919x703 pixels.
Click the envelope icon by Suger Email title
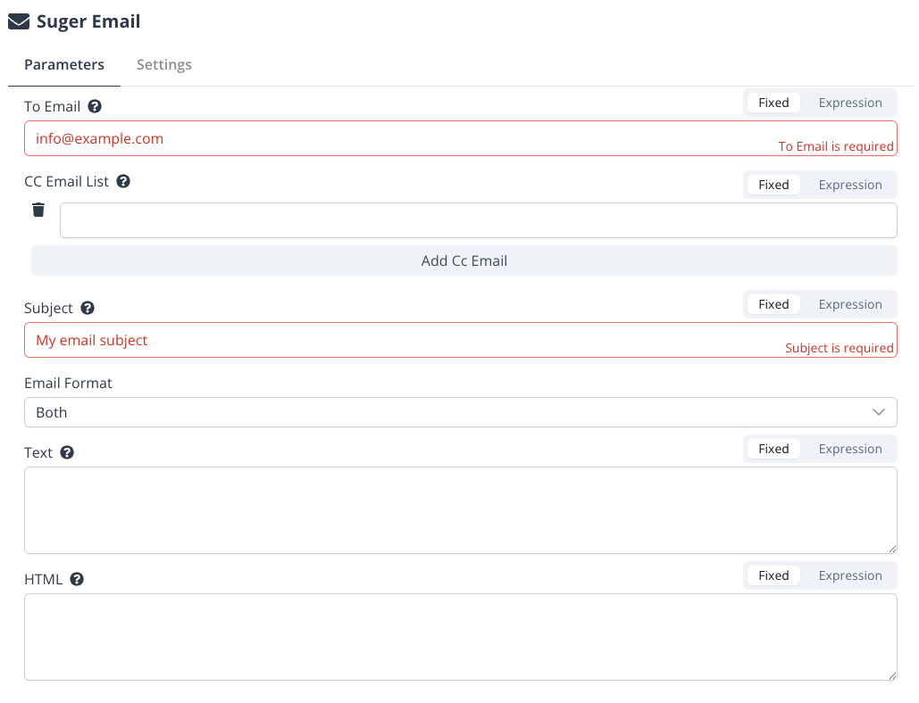point(19,21)
